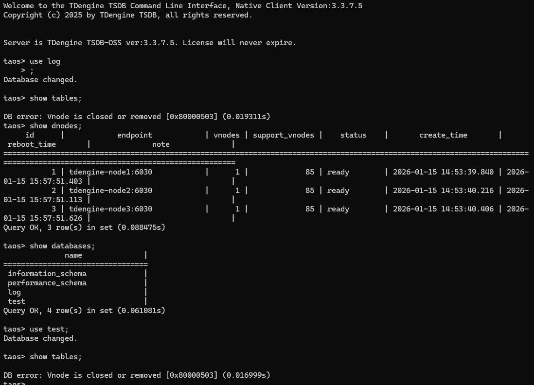Click the DB error line showing 0.019311s
The width and height of the screenshot is (534, 385).
click(x=137, y=117)
